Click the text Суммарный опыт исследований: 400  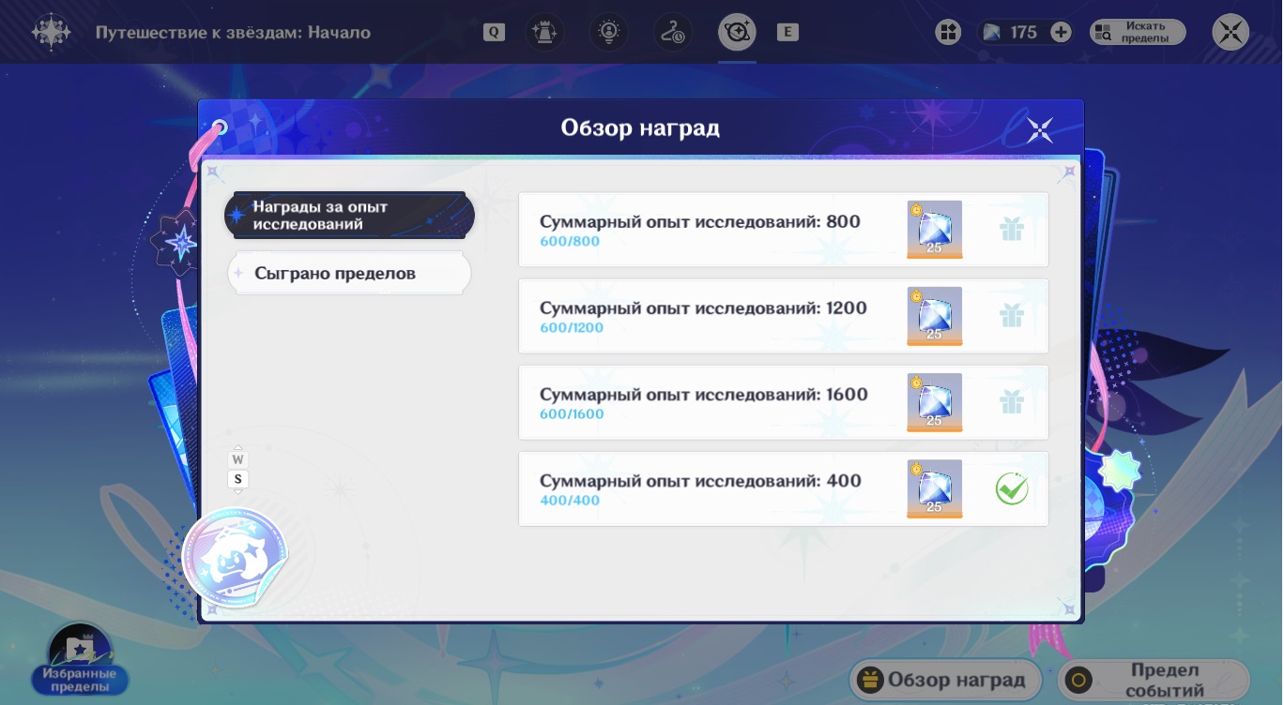(700, 481)
